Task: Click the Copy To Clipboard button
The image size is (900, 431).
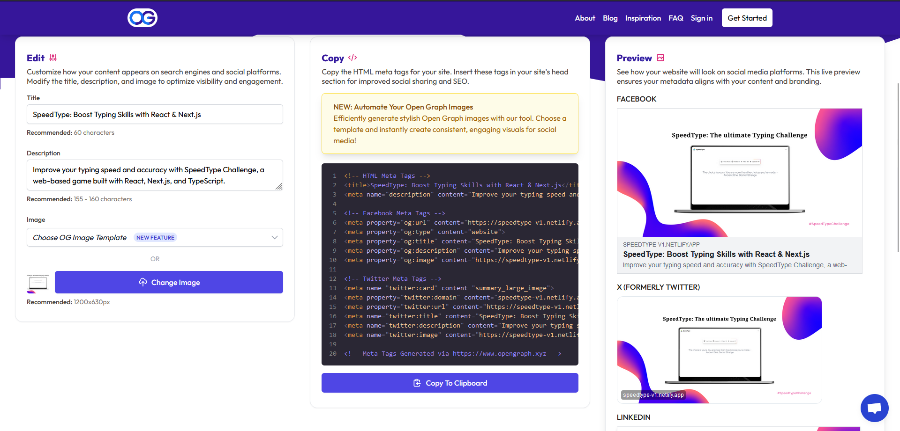Action: [x=450, y=383]
